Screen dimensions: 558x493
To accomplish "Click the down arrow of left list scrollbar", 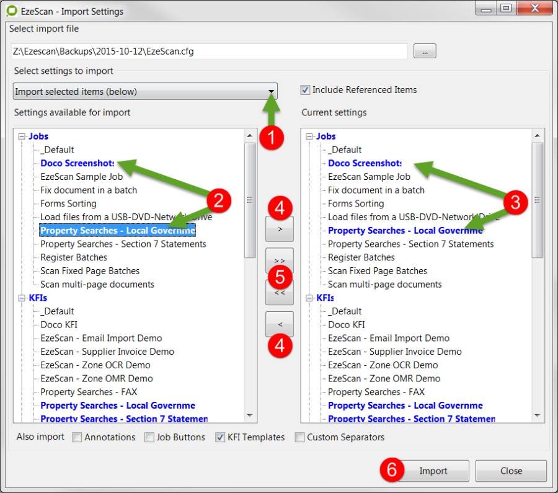I will tap(250, 415).
